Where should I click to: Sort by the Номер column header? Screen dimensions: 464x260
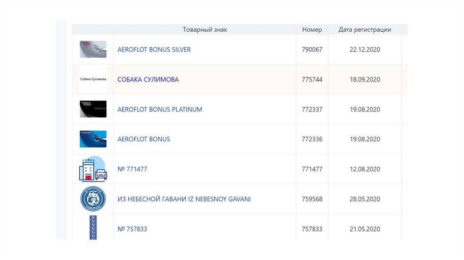pos(312,29)
